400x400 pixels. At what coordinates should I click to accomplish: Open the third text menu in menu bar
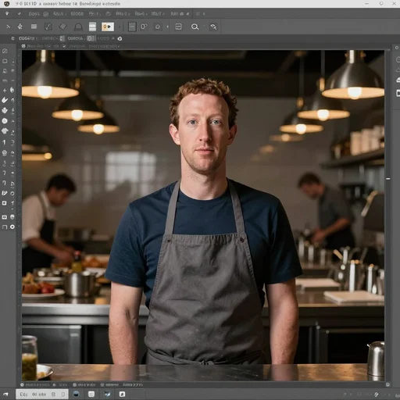coord(77,14)
